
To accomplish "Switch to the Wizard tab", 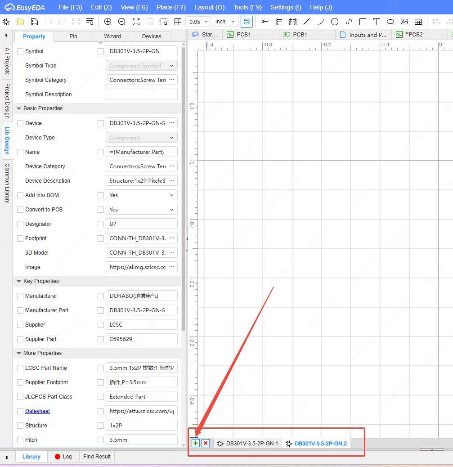I will [112, 36].
